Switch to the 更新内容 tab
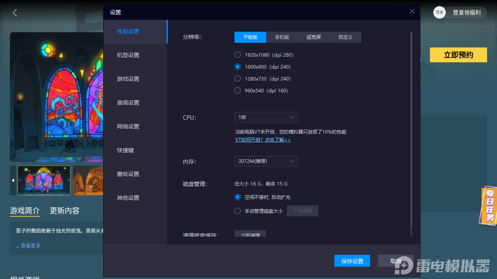Screen dimensions: 497x279 64,211
